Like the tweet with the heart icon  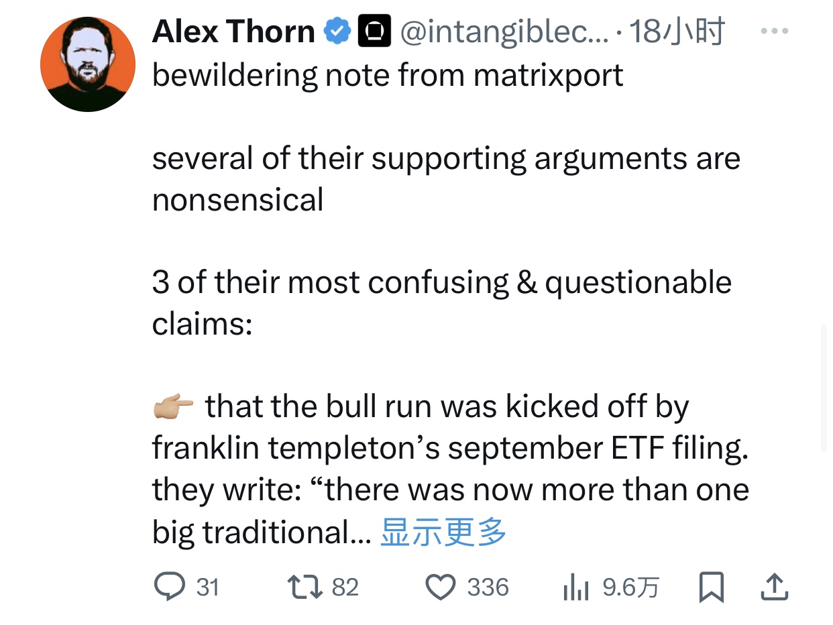tap(441, 587)
